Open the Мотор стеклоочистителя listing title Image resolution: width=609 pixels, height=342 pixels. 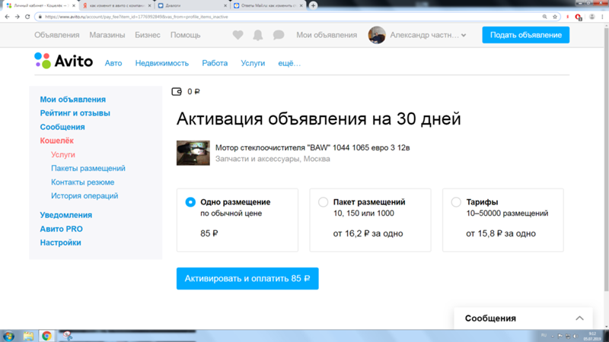pos(313,147)
